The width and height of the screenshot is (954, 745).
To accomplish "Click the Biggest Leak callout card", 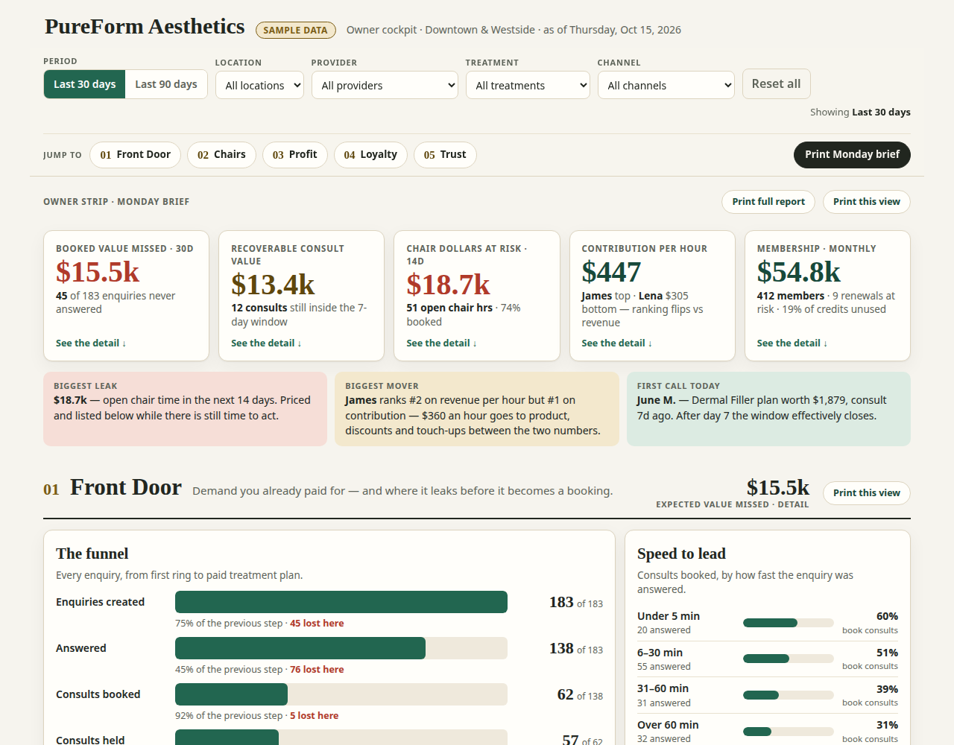I will point(185,409).
